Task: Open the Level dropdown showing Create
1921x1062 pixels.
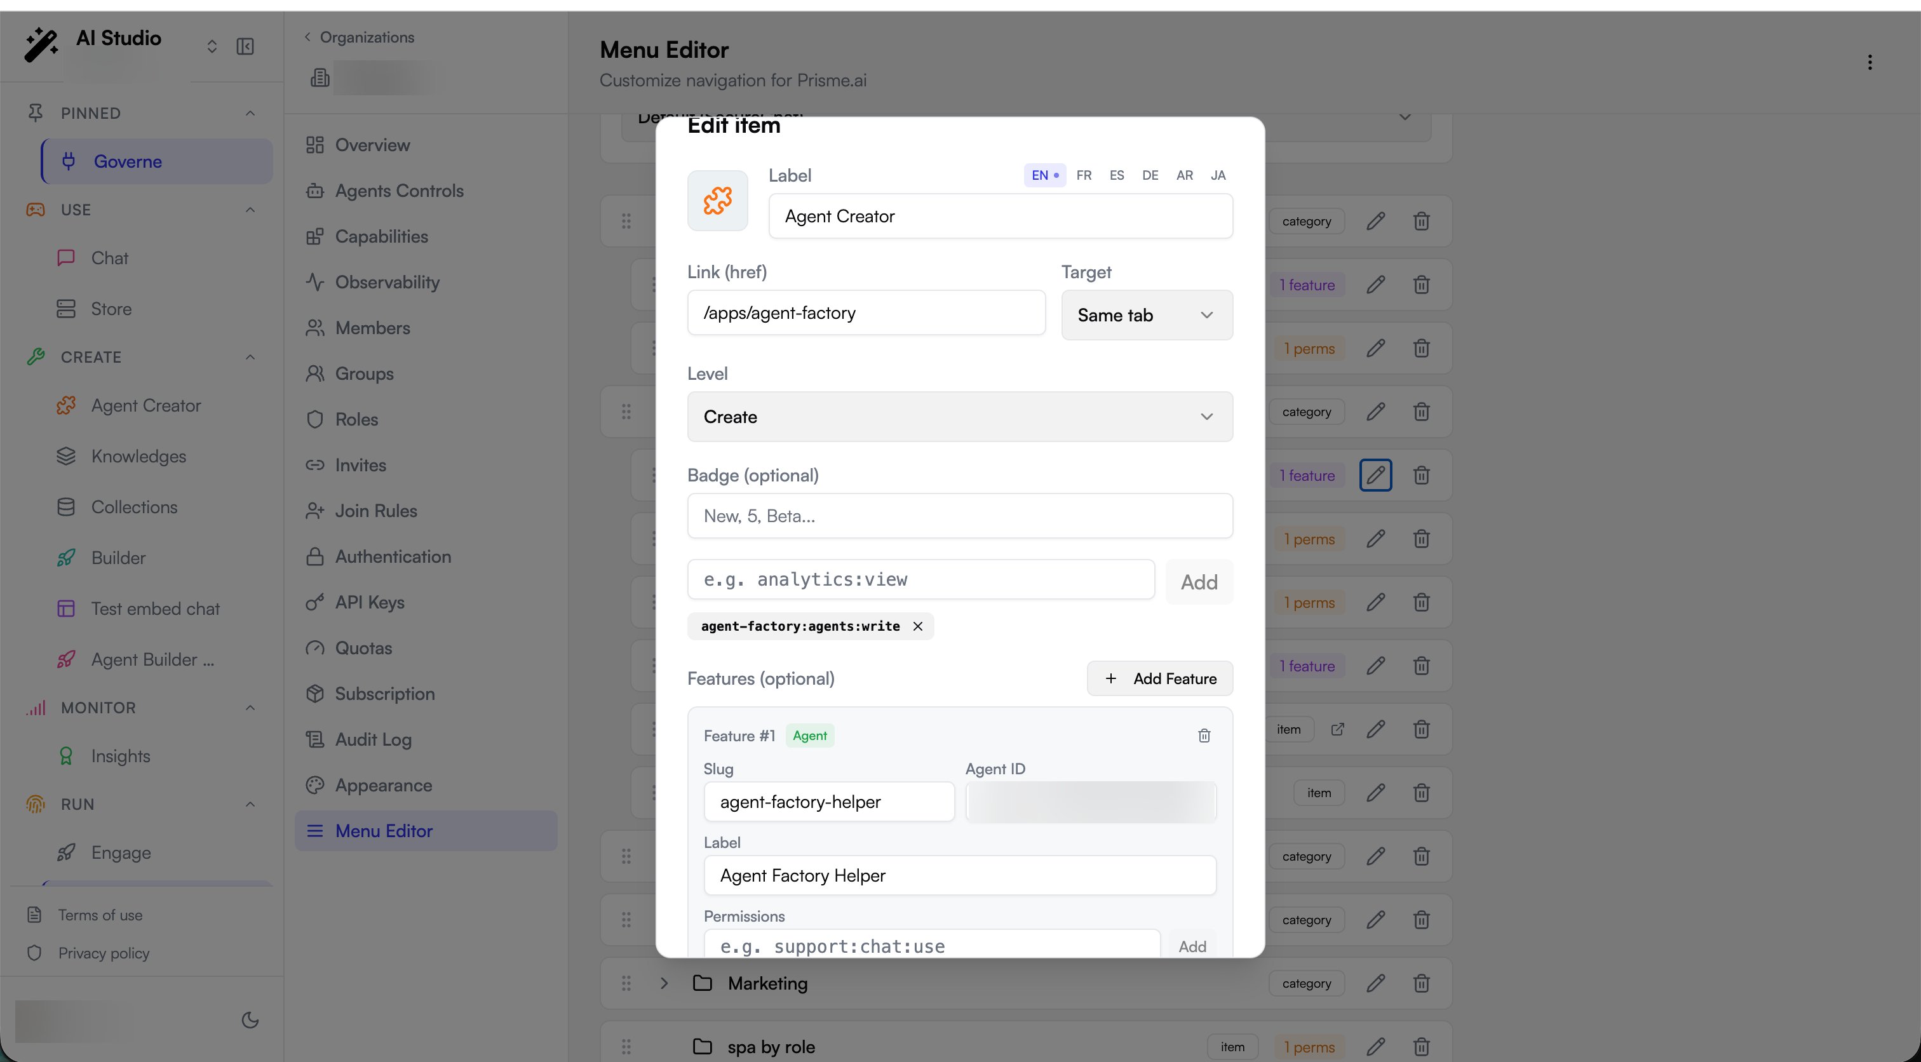Action: pyautogui.click(x=960, y=417)
